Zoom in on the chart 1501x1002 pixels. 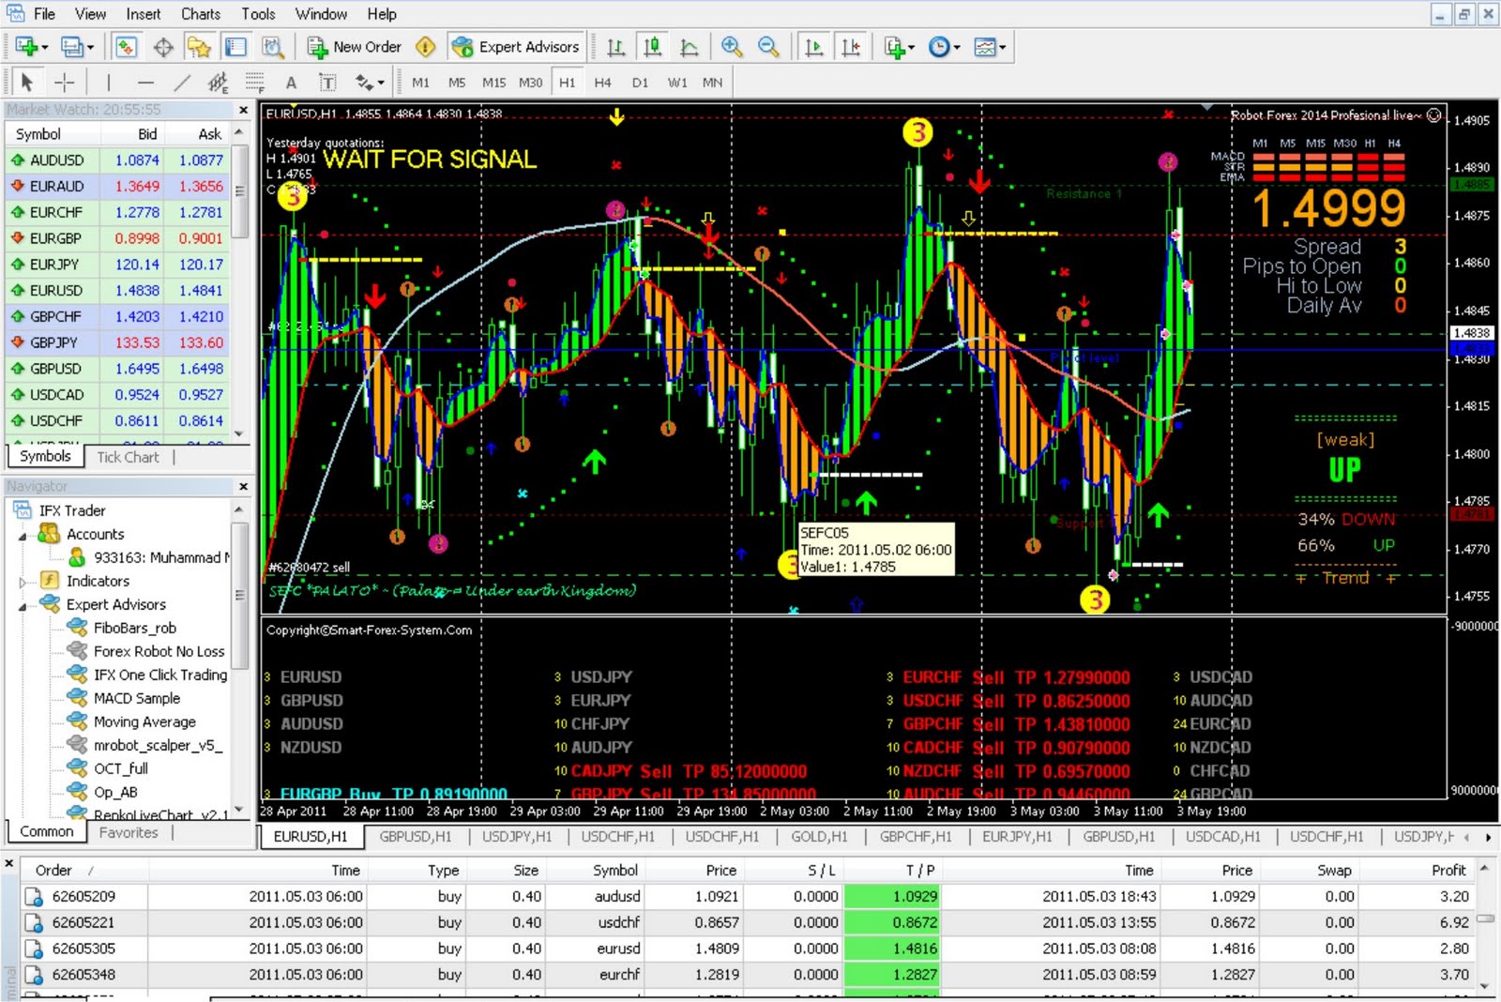732,47
